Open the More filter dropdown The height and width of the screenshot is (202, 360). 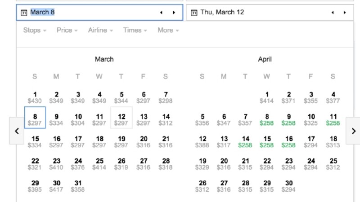point(168,30)
